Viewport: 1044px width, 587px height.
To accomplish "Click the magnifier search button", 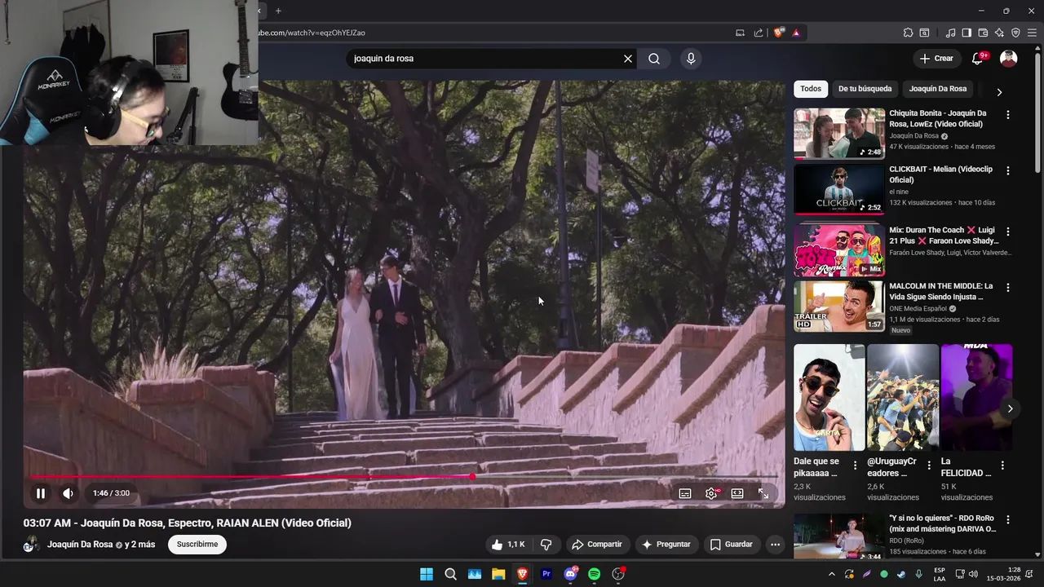I will [654, 59].
